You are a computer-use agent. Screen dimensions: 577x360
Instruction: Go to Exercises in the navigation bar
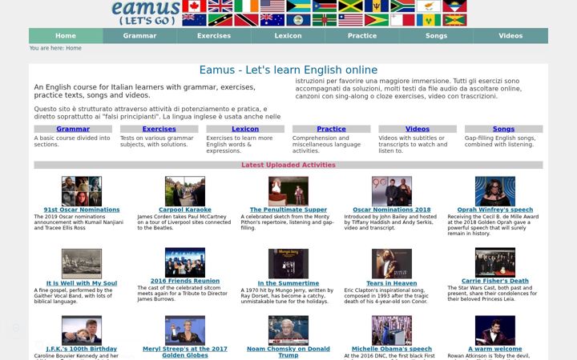tap(214, 36)
